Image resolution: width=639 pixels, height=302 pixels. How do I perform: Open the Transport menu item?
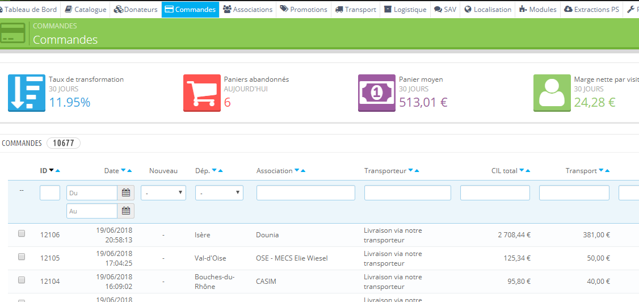click(355, 10)
